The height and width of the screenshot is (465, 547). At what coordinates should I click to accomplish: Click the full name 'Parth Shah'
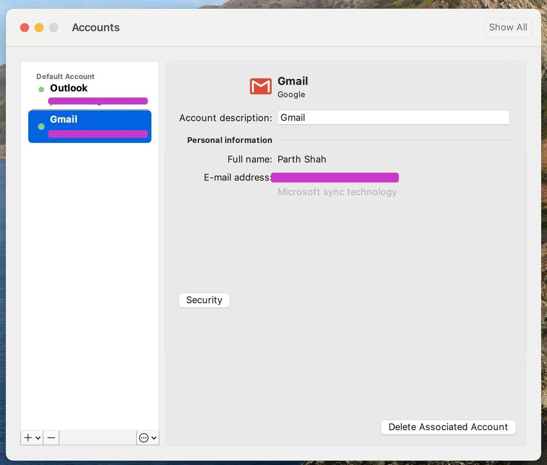click(x=302, y=159)
